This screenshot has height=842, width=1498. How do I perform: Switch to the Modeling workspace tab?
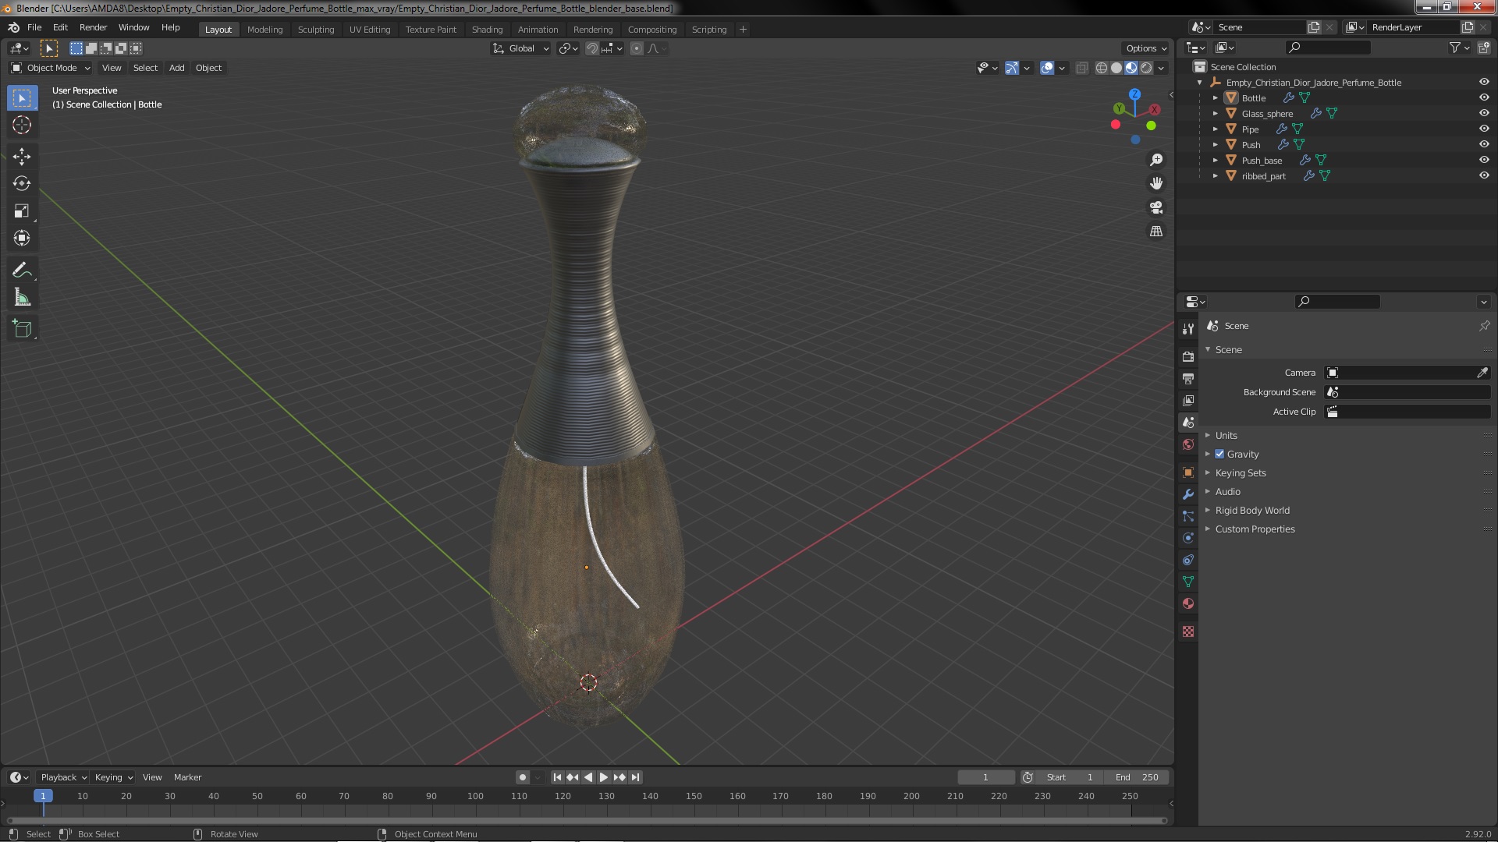pos(264,29)
